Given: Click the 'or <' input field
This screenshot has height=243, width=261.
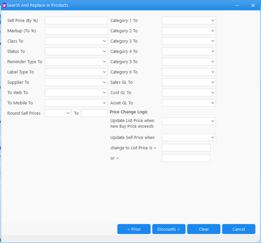Looking at the screenshot, I should click(x=186, y=158).
